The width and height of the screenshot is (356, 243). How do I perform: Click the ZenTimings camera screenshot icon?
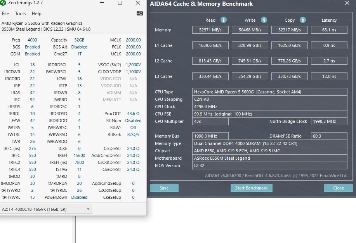pyautogui.click(x=140, y=14)
